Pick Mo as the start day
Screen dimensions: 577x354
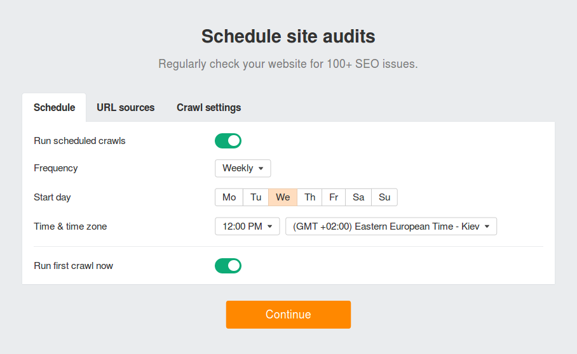pyautogui.click(x=229, y=197)
